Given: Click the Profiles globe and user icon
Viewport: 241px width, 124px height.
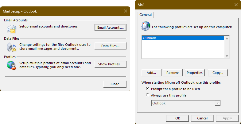Looking at the screenshot, I should click(x=11, y=65).
